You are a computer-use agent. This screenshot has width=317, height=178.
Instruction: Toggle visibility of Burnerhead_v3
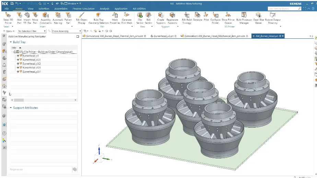(18, 56)
